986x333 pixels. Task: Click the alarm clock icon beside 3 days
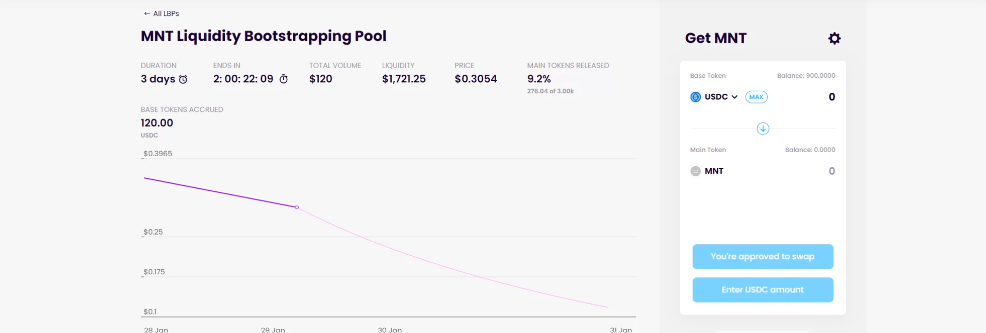tap(183, 79)
